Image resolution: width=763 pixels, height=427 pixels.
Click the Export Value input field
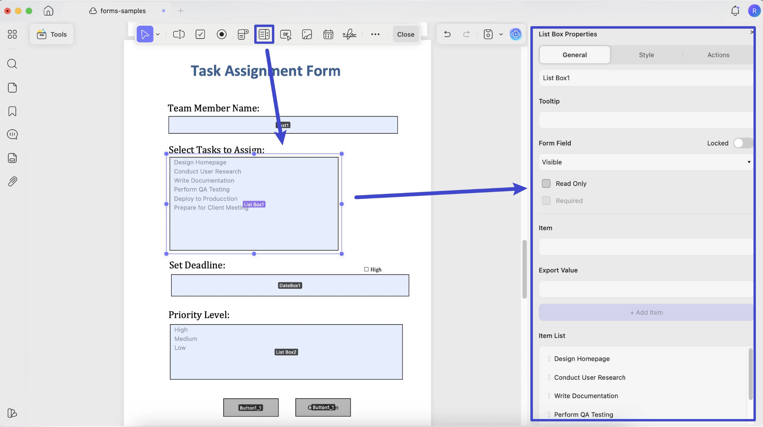point(646,289)
